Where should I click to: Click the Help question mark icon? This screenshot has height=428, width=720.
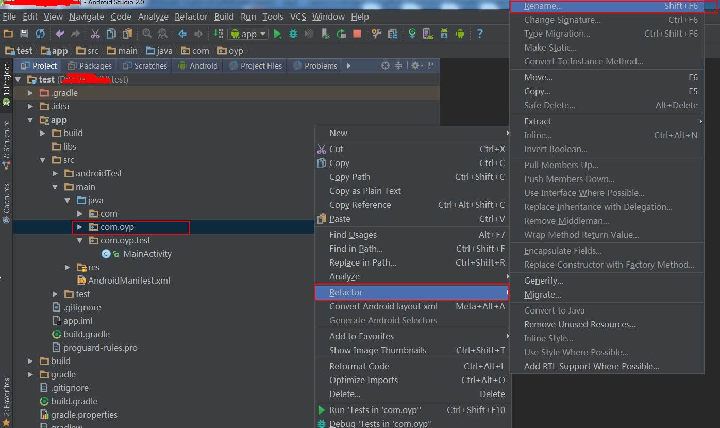[480, 34]
